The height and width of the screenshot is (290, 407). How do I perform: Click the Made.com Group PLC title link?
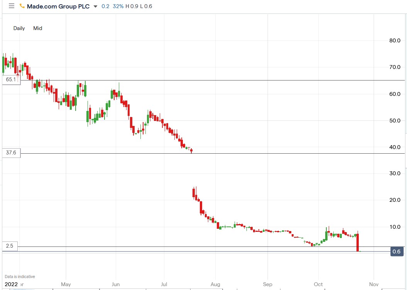pyautogui.click(x=58, y=6)
